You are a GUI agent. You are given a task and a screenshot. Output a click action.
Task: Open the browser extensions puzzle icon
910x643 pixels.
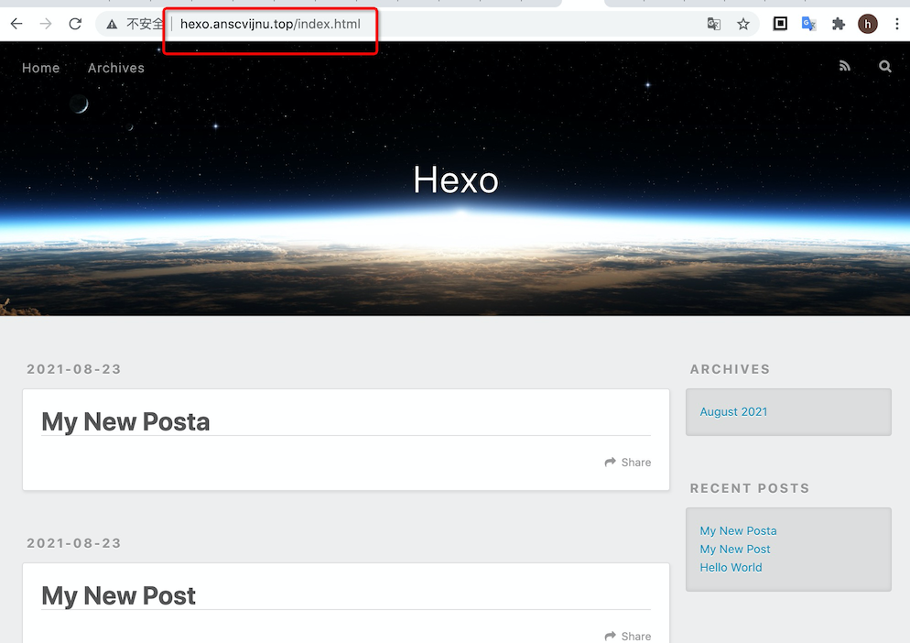pyautogui.click(x=838, y=24)
